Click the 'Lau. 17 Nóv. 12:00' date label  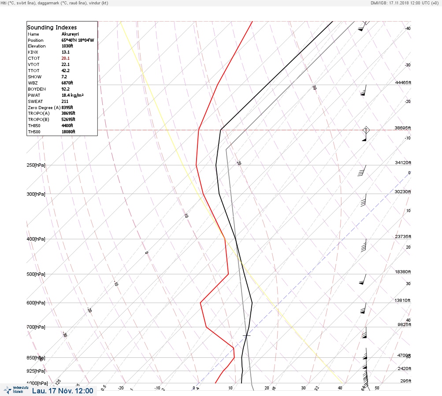pyautogui.click(x=63, y=391)
